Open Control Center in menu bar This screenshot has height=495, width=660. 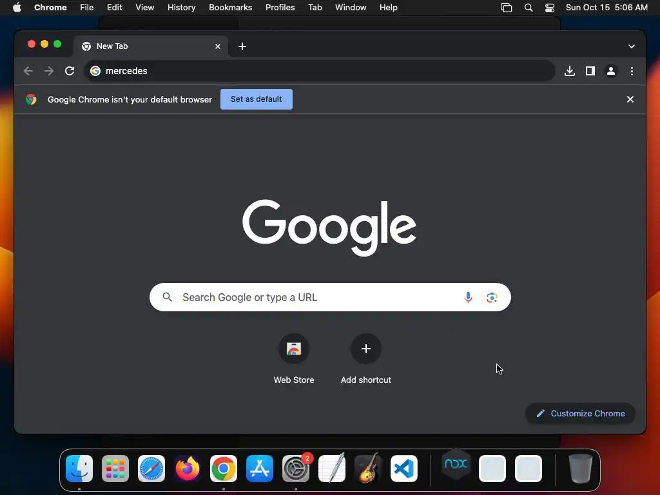coord(549,8)
